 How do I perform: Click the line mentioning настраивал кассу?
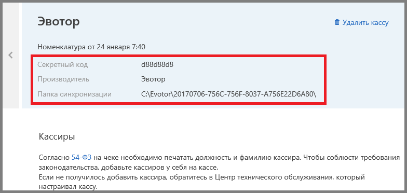[69, 187]
